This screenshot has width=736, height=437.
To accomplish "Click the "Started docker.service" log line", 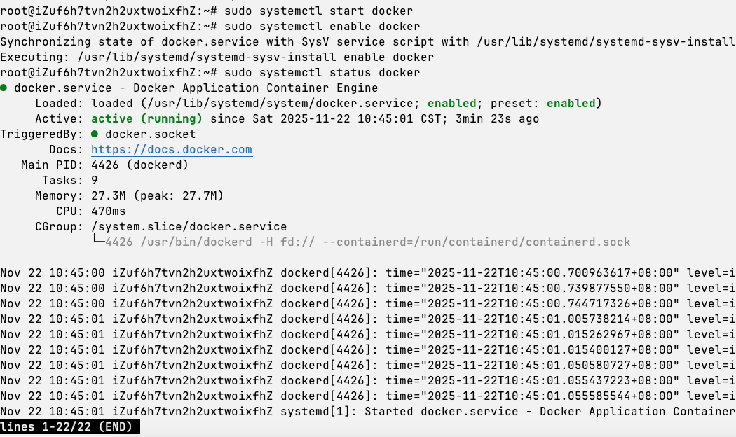I will (505, 411).
